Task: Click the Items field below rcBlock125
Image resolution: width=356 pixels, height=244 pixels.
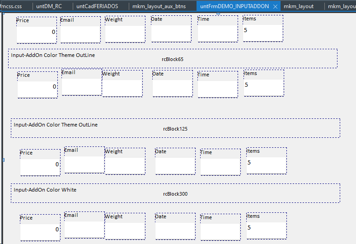Action: tap(266, 164)
